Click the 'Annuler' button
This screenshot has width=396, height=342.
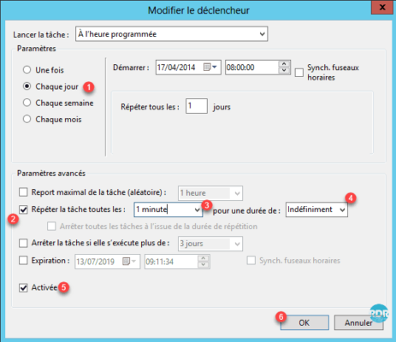click(358, 322)
